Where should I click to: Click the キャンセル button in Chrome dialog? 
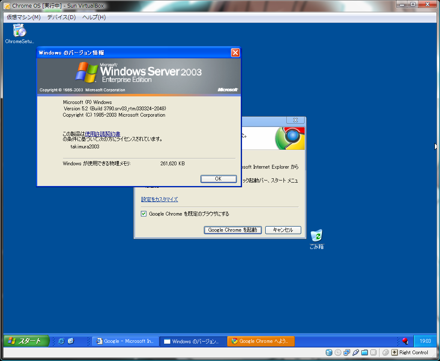[283, 230]
